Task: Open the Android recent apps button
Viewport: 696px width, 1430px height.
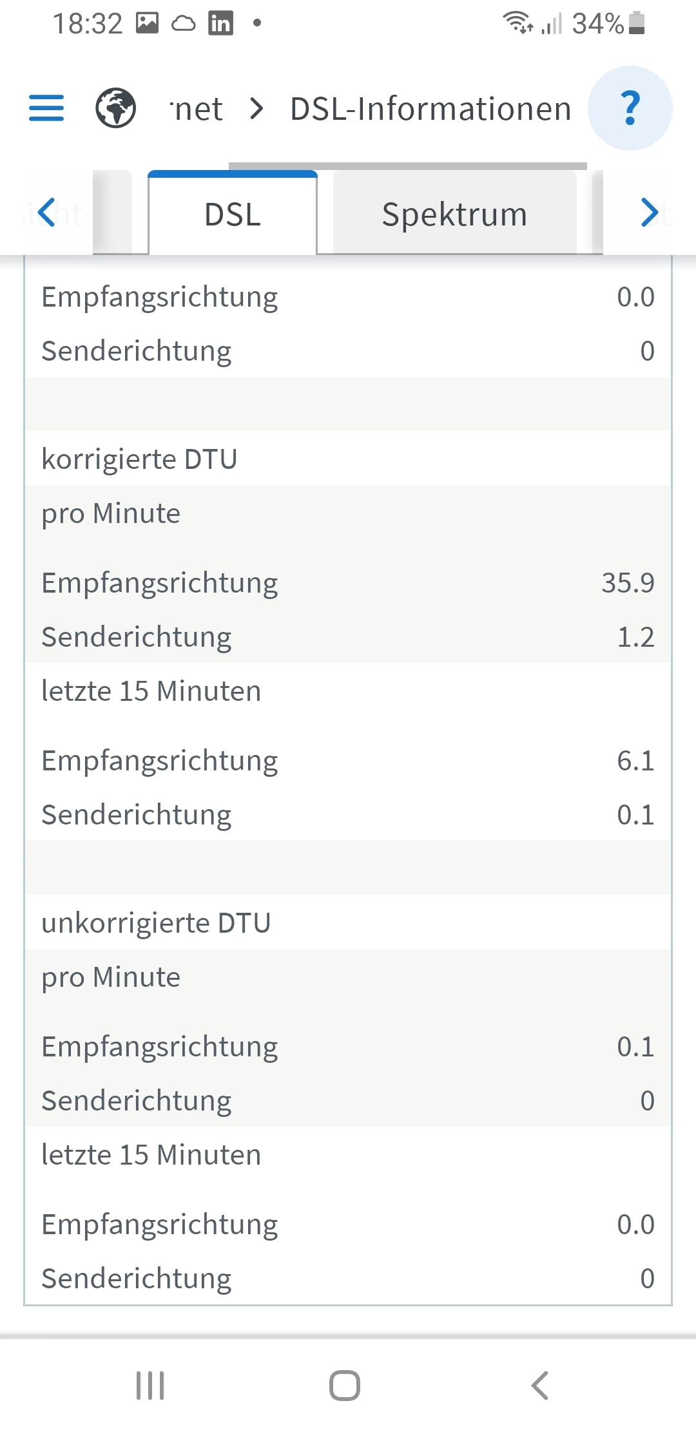Action: pos(150,1385)
